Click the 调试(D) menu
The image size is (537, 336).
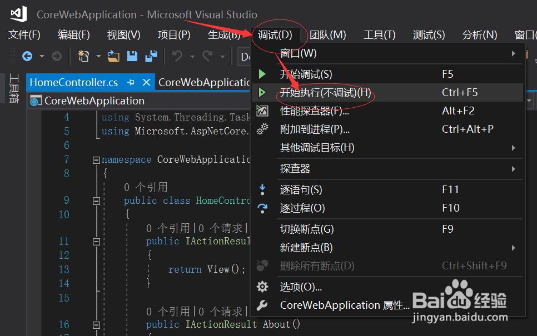point(275,35)
